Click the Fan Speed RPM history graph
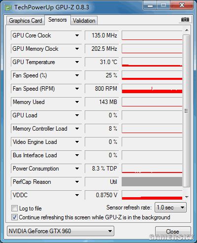This screenshot has width=197, height=243. pos(152,89)
